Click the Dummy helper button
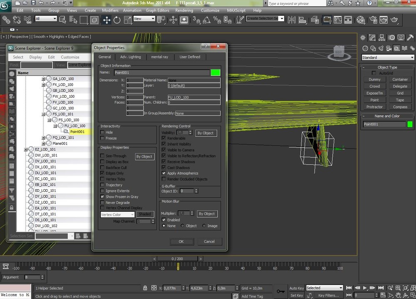Screen dimensions: 416x299 [x=374, y=79]
